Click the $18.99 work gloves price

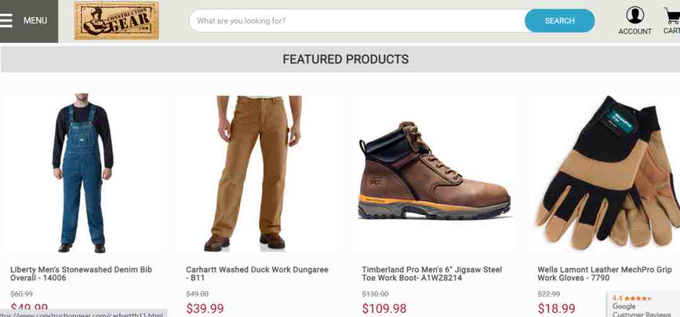tap(557, 309)
